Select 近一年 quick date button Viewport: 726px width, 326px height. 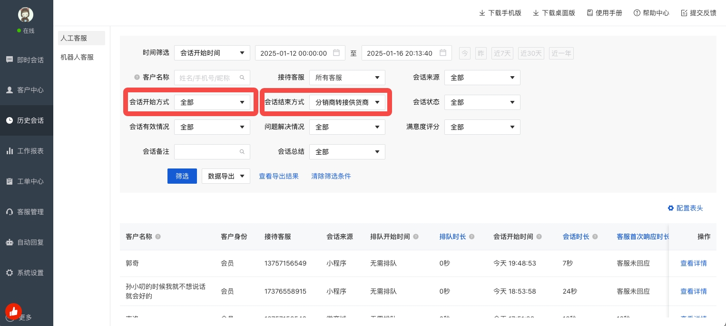coord(561,53)
